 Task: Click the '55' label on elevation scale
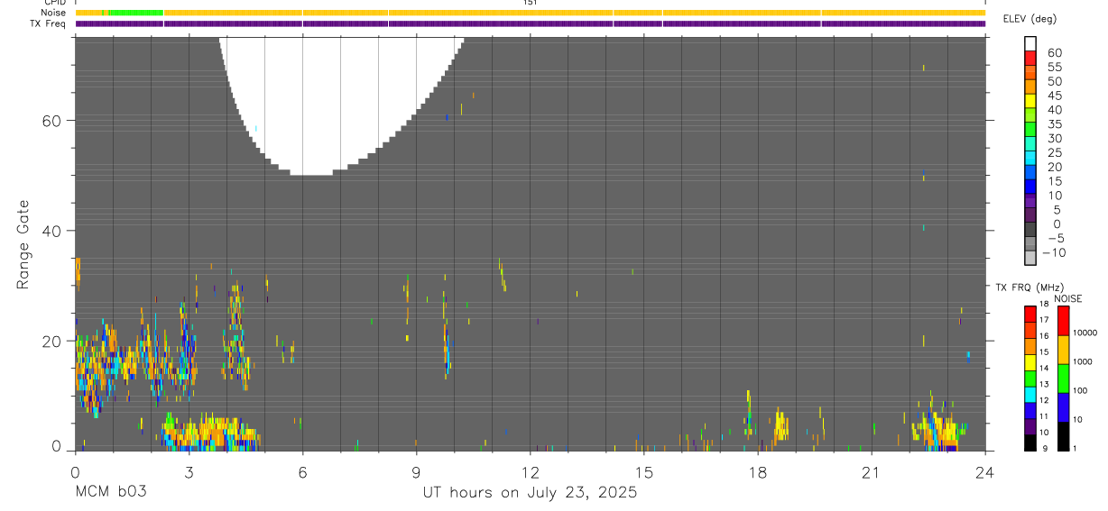click(x=1054, y=67)
